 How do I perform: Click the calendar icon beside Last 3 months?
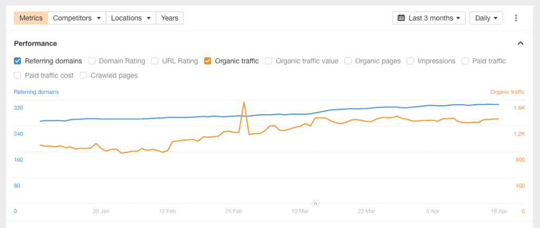pos(401,18)
